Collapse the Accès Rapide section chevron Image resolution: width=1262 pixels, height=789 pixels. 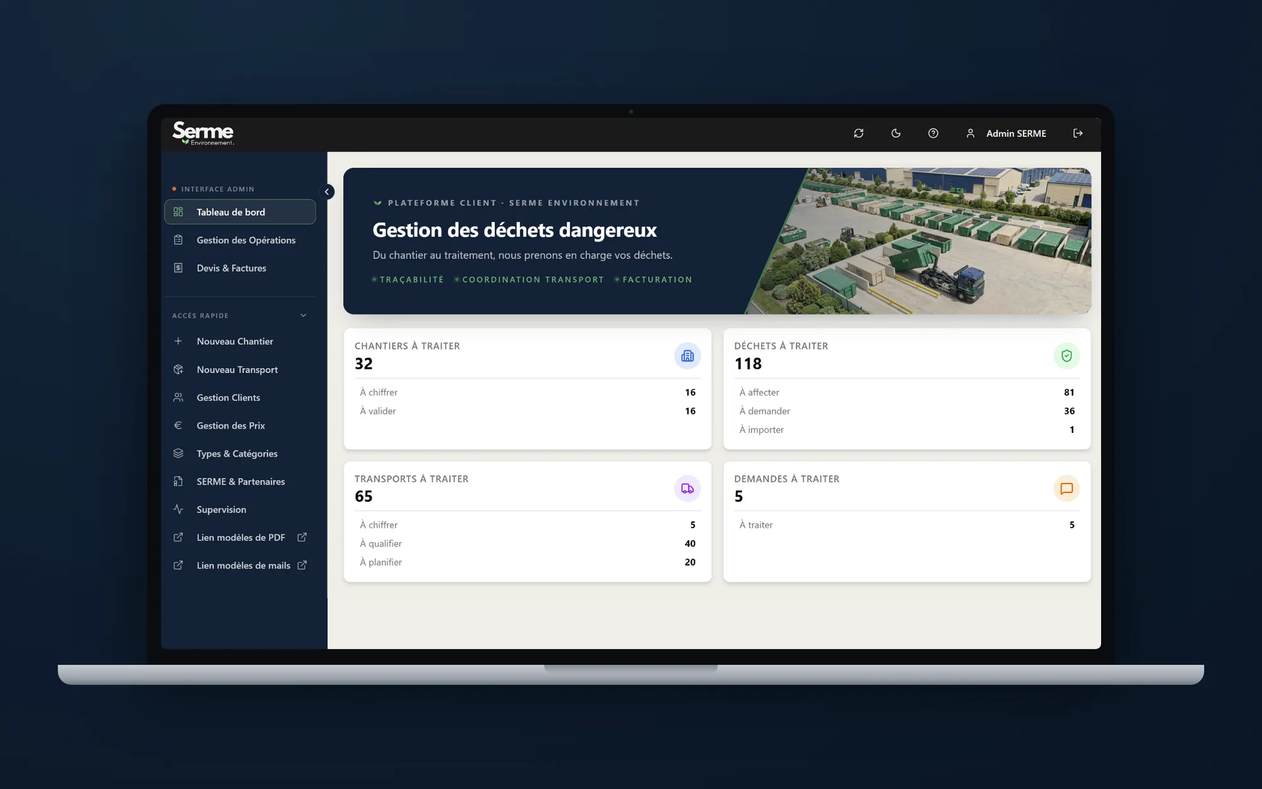[304, 316]
